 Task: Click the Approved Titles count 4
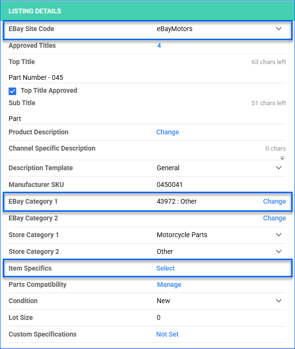coord(159,46)
